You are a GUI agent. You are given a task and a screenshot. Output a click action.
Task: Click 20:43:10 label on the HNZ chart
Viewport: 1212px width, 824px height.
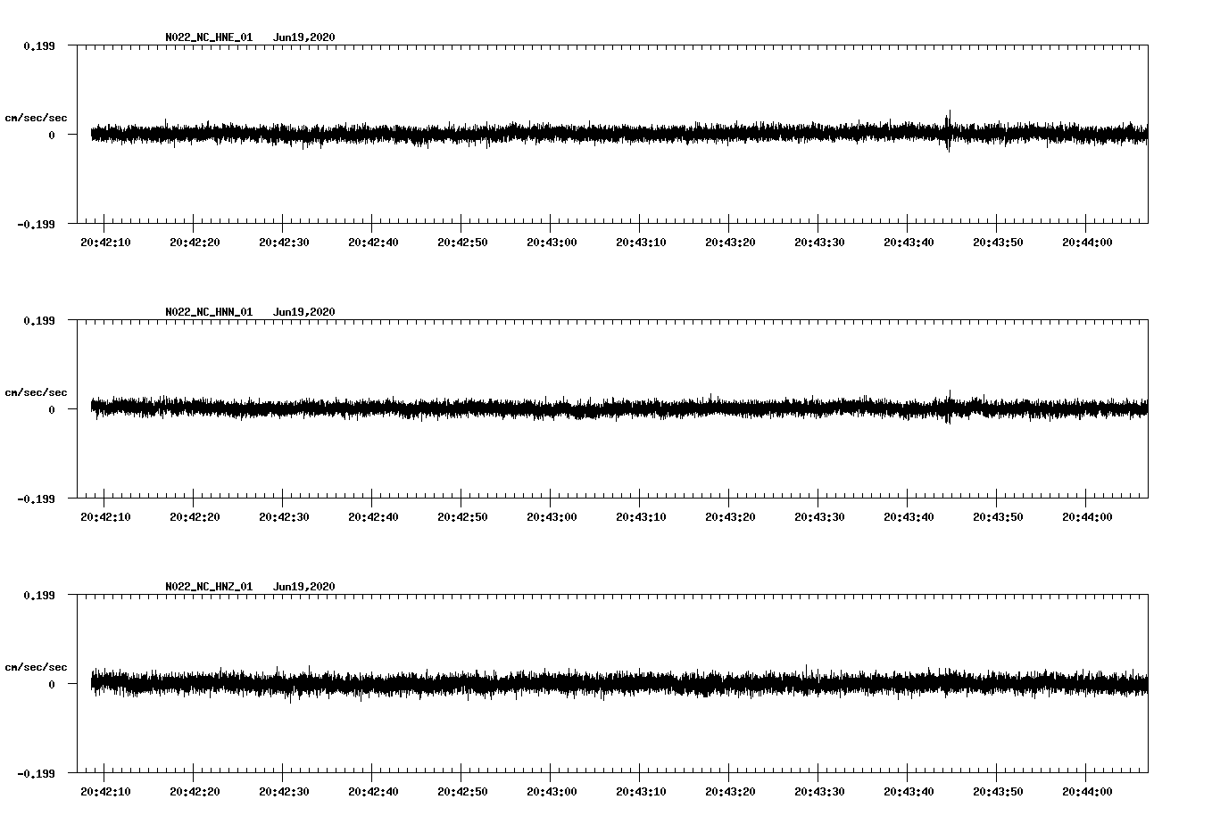pos(641,792)
